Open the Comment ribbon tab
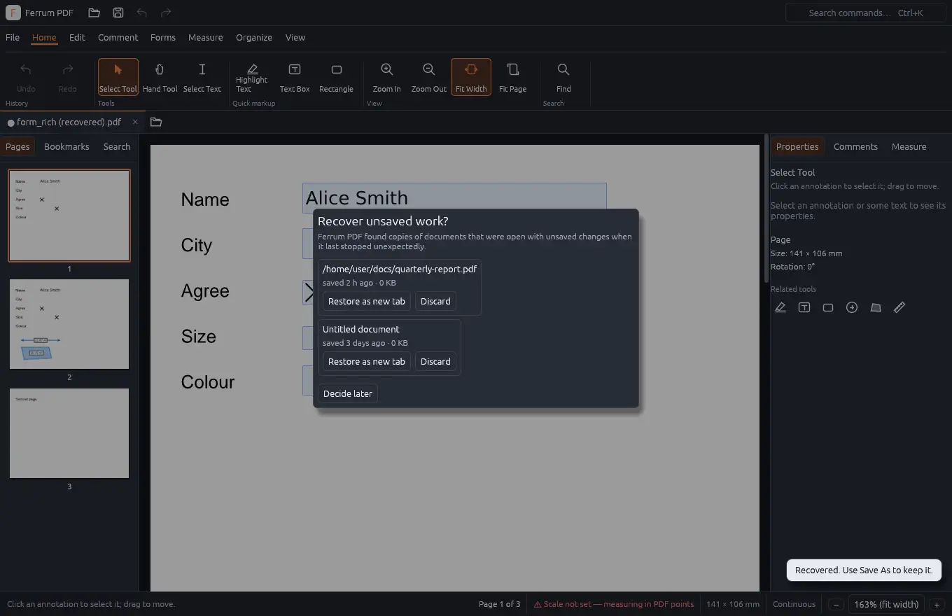The image size is (952, 616). 118,37
